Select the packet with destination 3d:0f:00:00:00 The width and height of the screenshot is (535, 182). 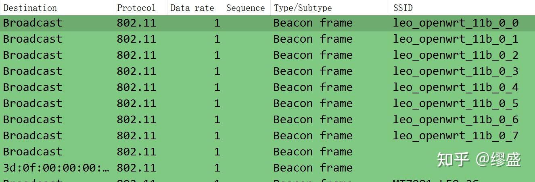[x=267, y=168]
